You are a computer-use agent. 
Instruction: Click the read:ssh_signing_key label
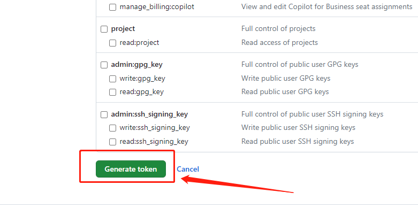click(154, 142)
